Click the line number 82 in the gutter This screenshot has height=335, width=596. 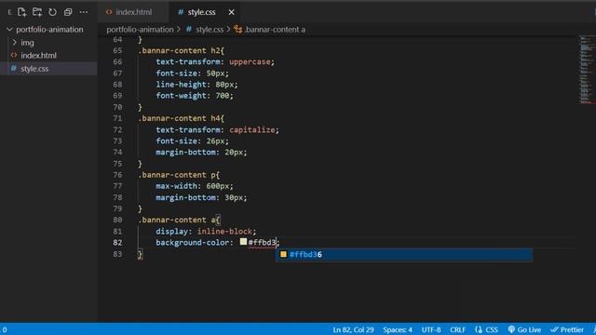(x=117, y=243)
